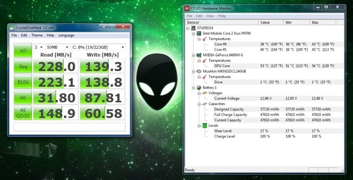Click the Voltages icon under Battery 1
This screenshot has height=180, width=353.
205,93
